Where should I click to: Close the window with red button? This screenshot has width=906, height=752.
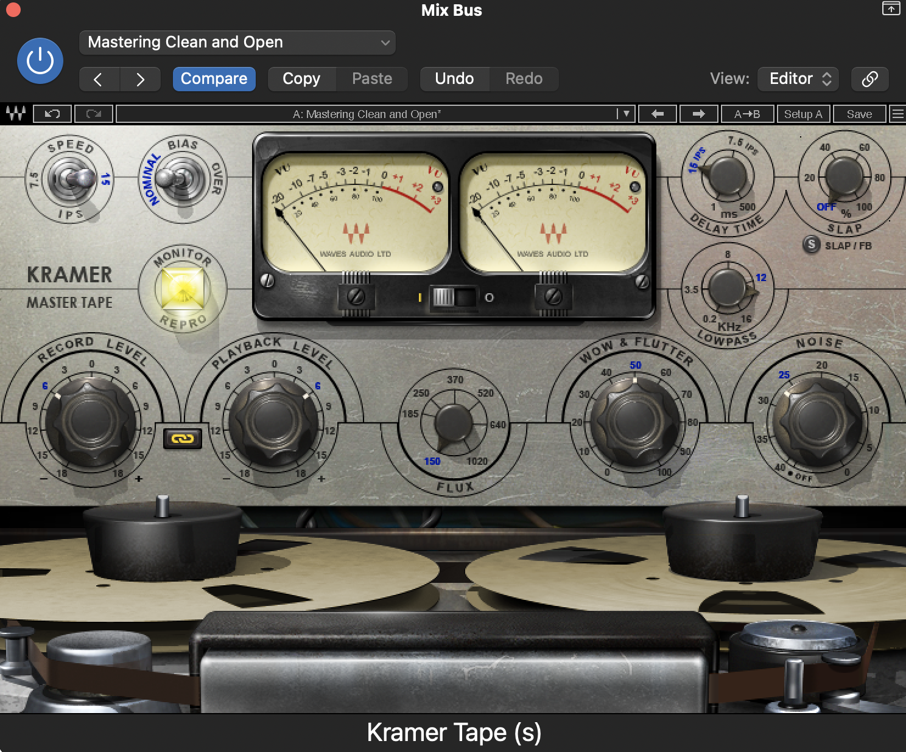pos(13,10)
